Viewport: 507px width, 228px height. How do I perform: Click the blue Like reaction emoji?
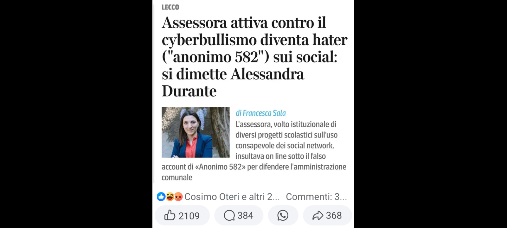[x=161, y=197]
